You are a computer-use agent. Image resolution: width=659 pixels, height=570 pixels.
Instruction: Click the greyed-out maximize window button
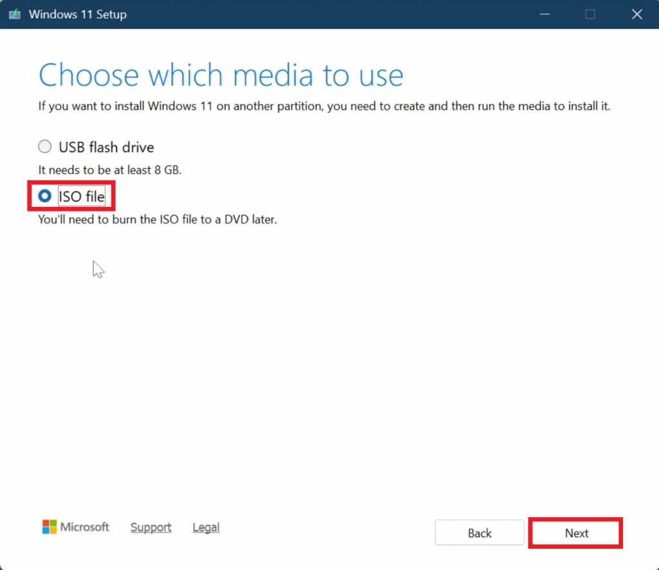[589, 14]
